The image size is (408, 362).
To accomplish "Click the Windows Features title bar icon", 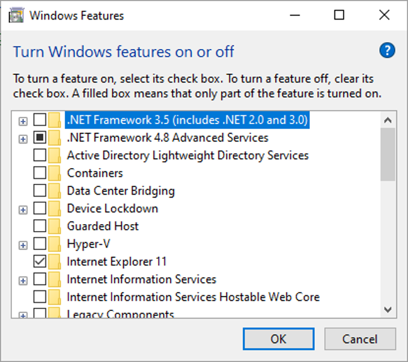I will [16, 15].
